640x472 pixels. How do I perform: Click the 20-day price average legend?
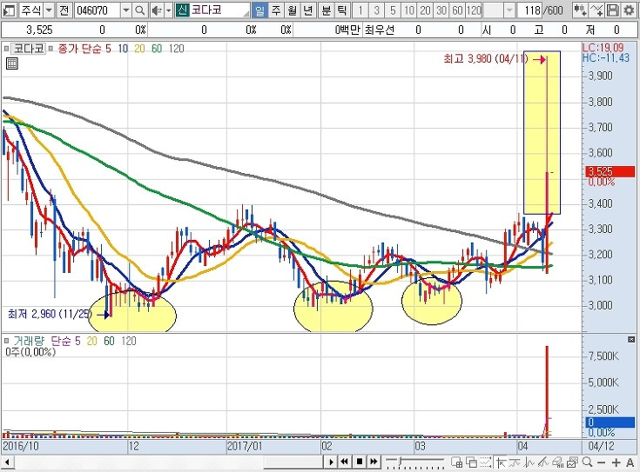[139, 49]
